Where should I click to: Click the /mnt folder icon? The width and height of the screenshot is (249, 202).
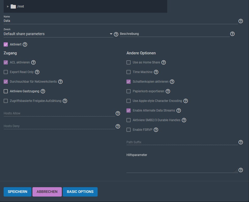pos(13,6)
